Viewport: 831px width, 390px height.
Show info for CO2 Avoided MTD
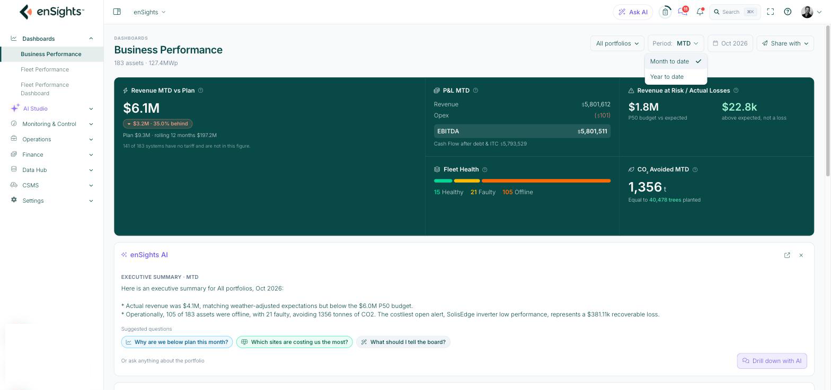pyautogui.click(x=695, y=169)
